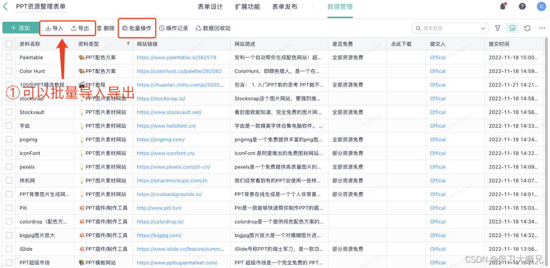Open the colorhunt.co palette link
Screen dimensions: 550x268
(x=179, y=71)
